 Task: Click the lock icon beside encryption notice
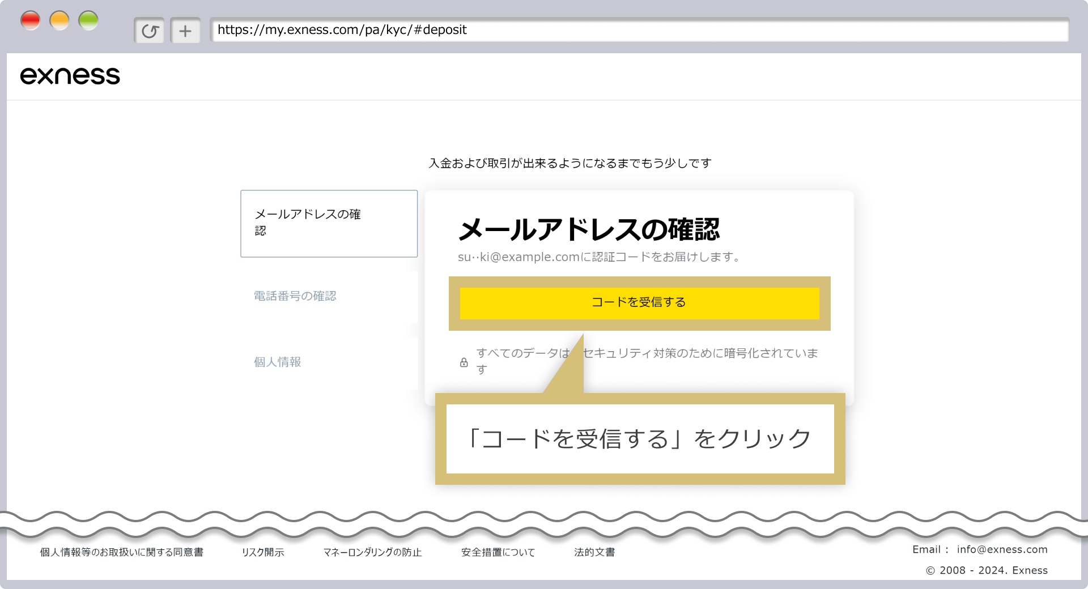(x=464, y=362)
